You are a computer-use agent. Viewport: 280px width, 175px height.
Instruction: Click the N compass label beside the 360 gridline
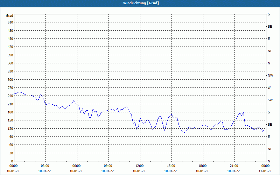coord(269,63)
